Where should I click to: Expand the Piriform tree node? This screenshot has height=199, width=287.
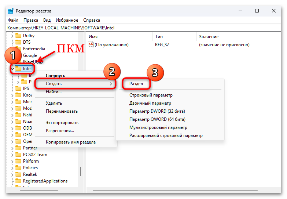coord(12,161)
